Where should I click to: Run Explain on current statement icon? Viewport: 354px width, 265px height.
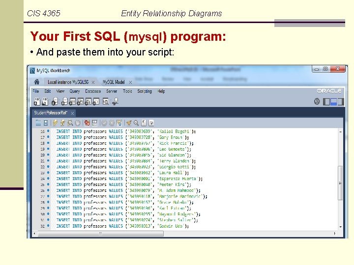coord(70,123)
